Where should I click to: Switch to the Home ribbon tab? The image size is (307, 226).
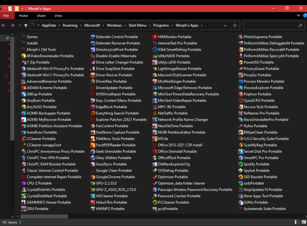23,16
